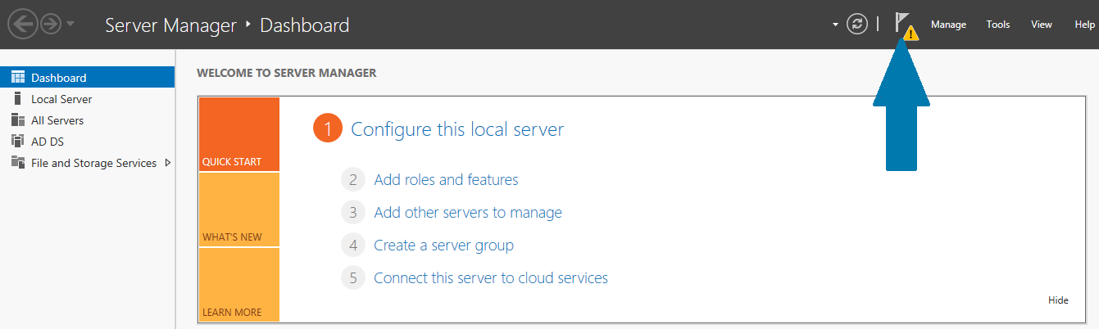
Task: Click the All Servers icon
Action: [x=18, y=120]
